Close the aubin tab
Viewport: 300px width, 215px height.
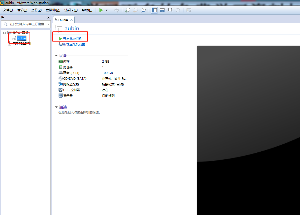click(x=71, y=20)
